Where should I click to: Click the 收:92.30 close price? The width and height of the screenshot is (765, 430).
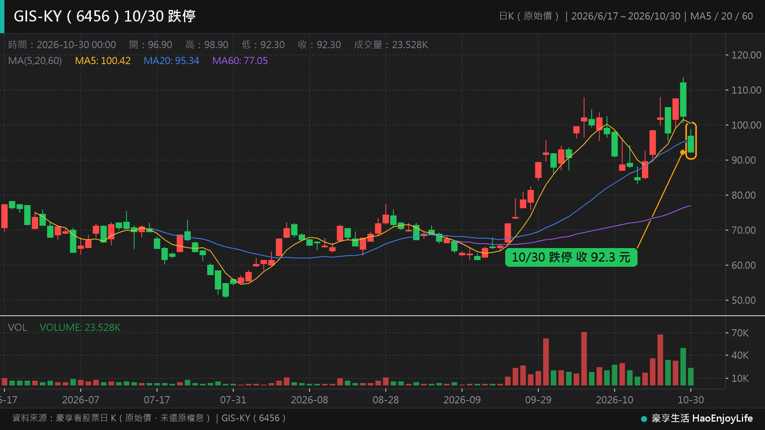pyautogui.click(x=319, y=45)
